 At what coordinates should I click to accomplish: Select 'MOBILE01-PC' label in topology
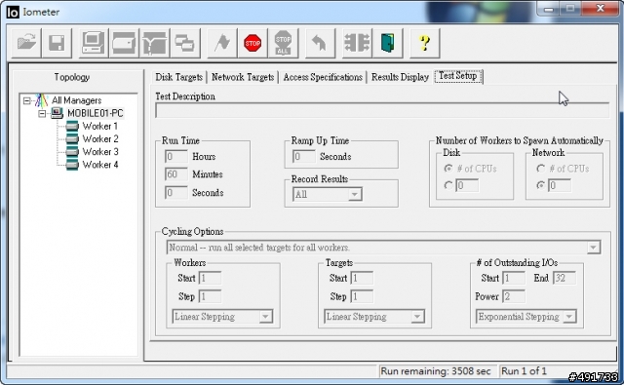tap(96, 113)
